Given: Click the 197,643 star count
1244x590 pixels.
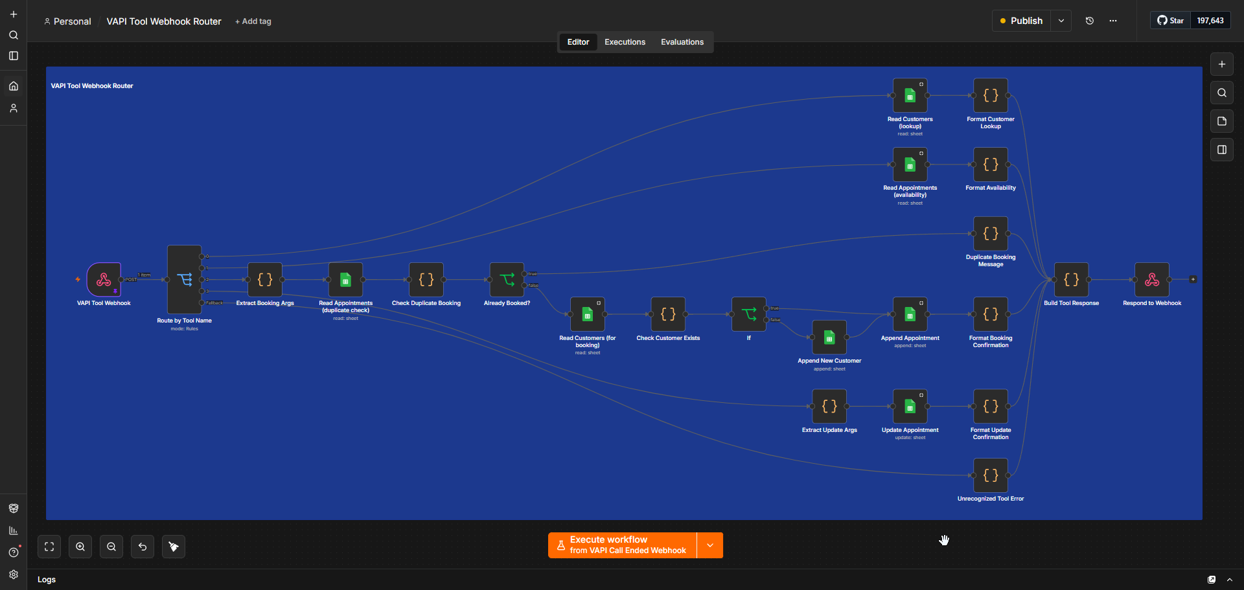Looking at the screenshot, I should click(x=1210, y=21).
